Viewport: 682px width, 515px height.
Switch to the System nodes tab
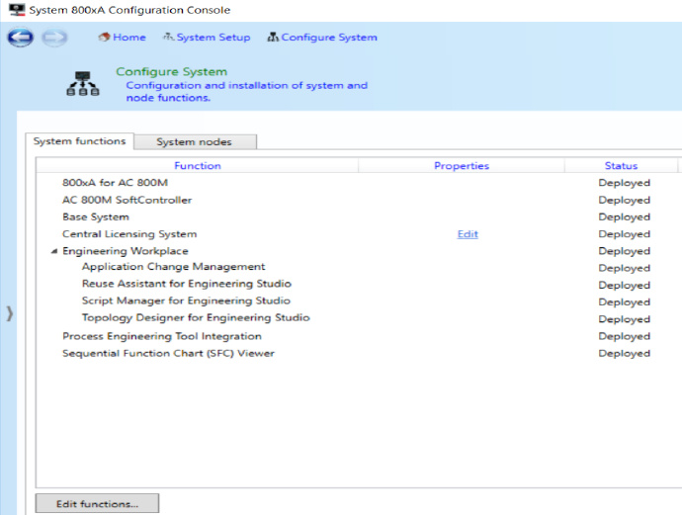point(195,141)
